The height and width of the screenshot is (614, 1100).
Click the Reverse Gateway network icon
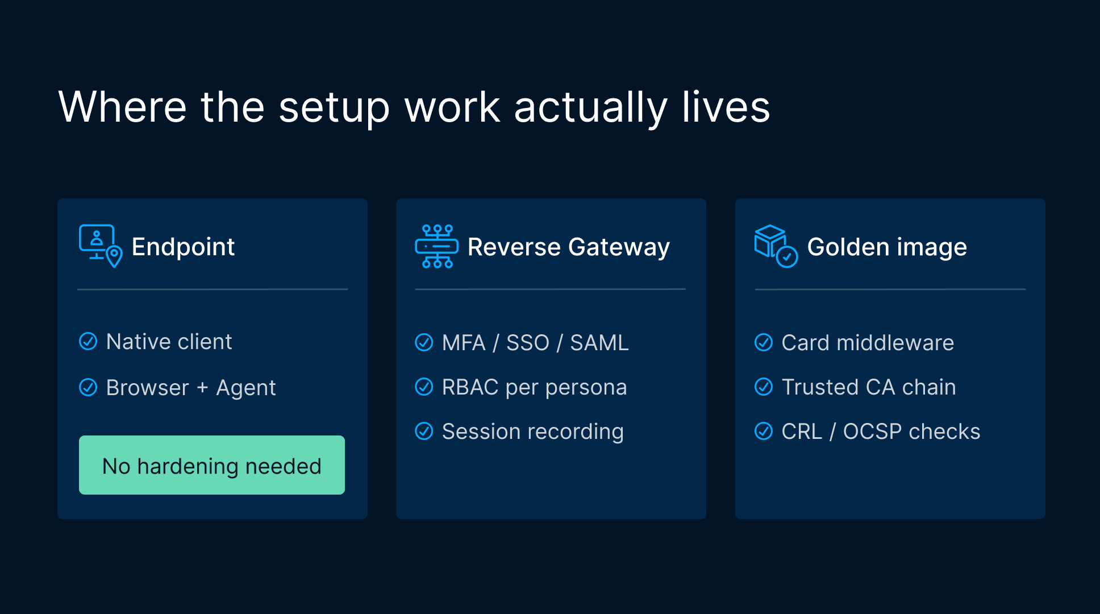pos(436,246)
